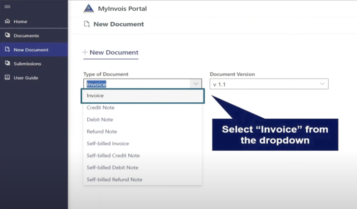Choose Invoice from the dropdown list

pos(143,96)
